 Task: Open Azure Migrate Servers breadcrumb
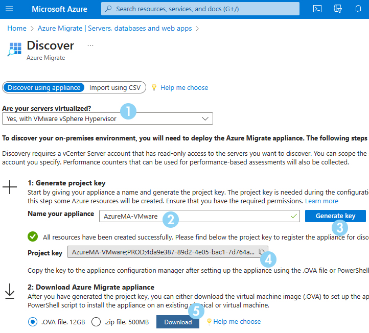click(114, 28)
